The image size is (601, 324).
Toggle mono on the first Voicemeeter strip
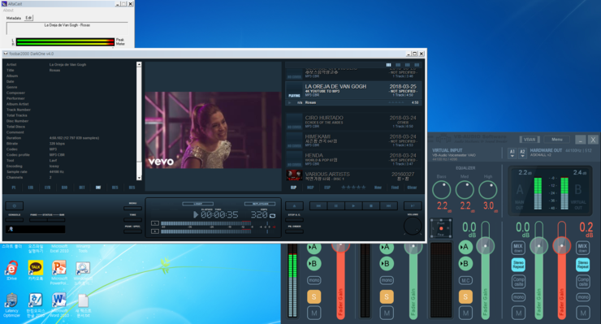click(314, 280)
